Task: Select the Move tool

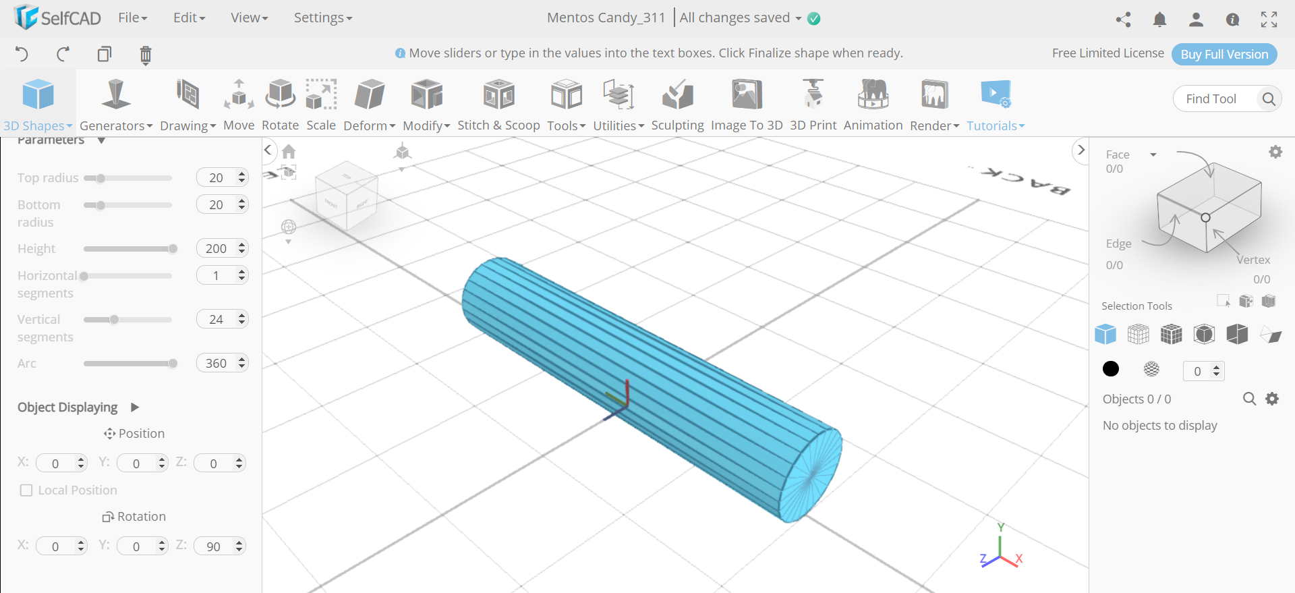Action: click(239, 105)
